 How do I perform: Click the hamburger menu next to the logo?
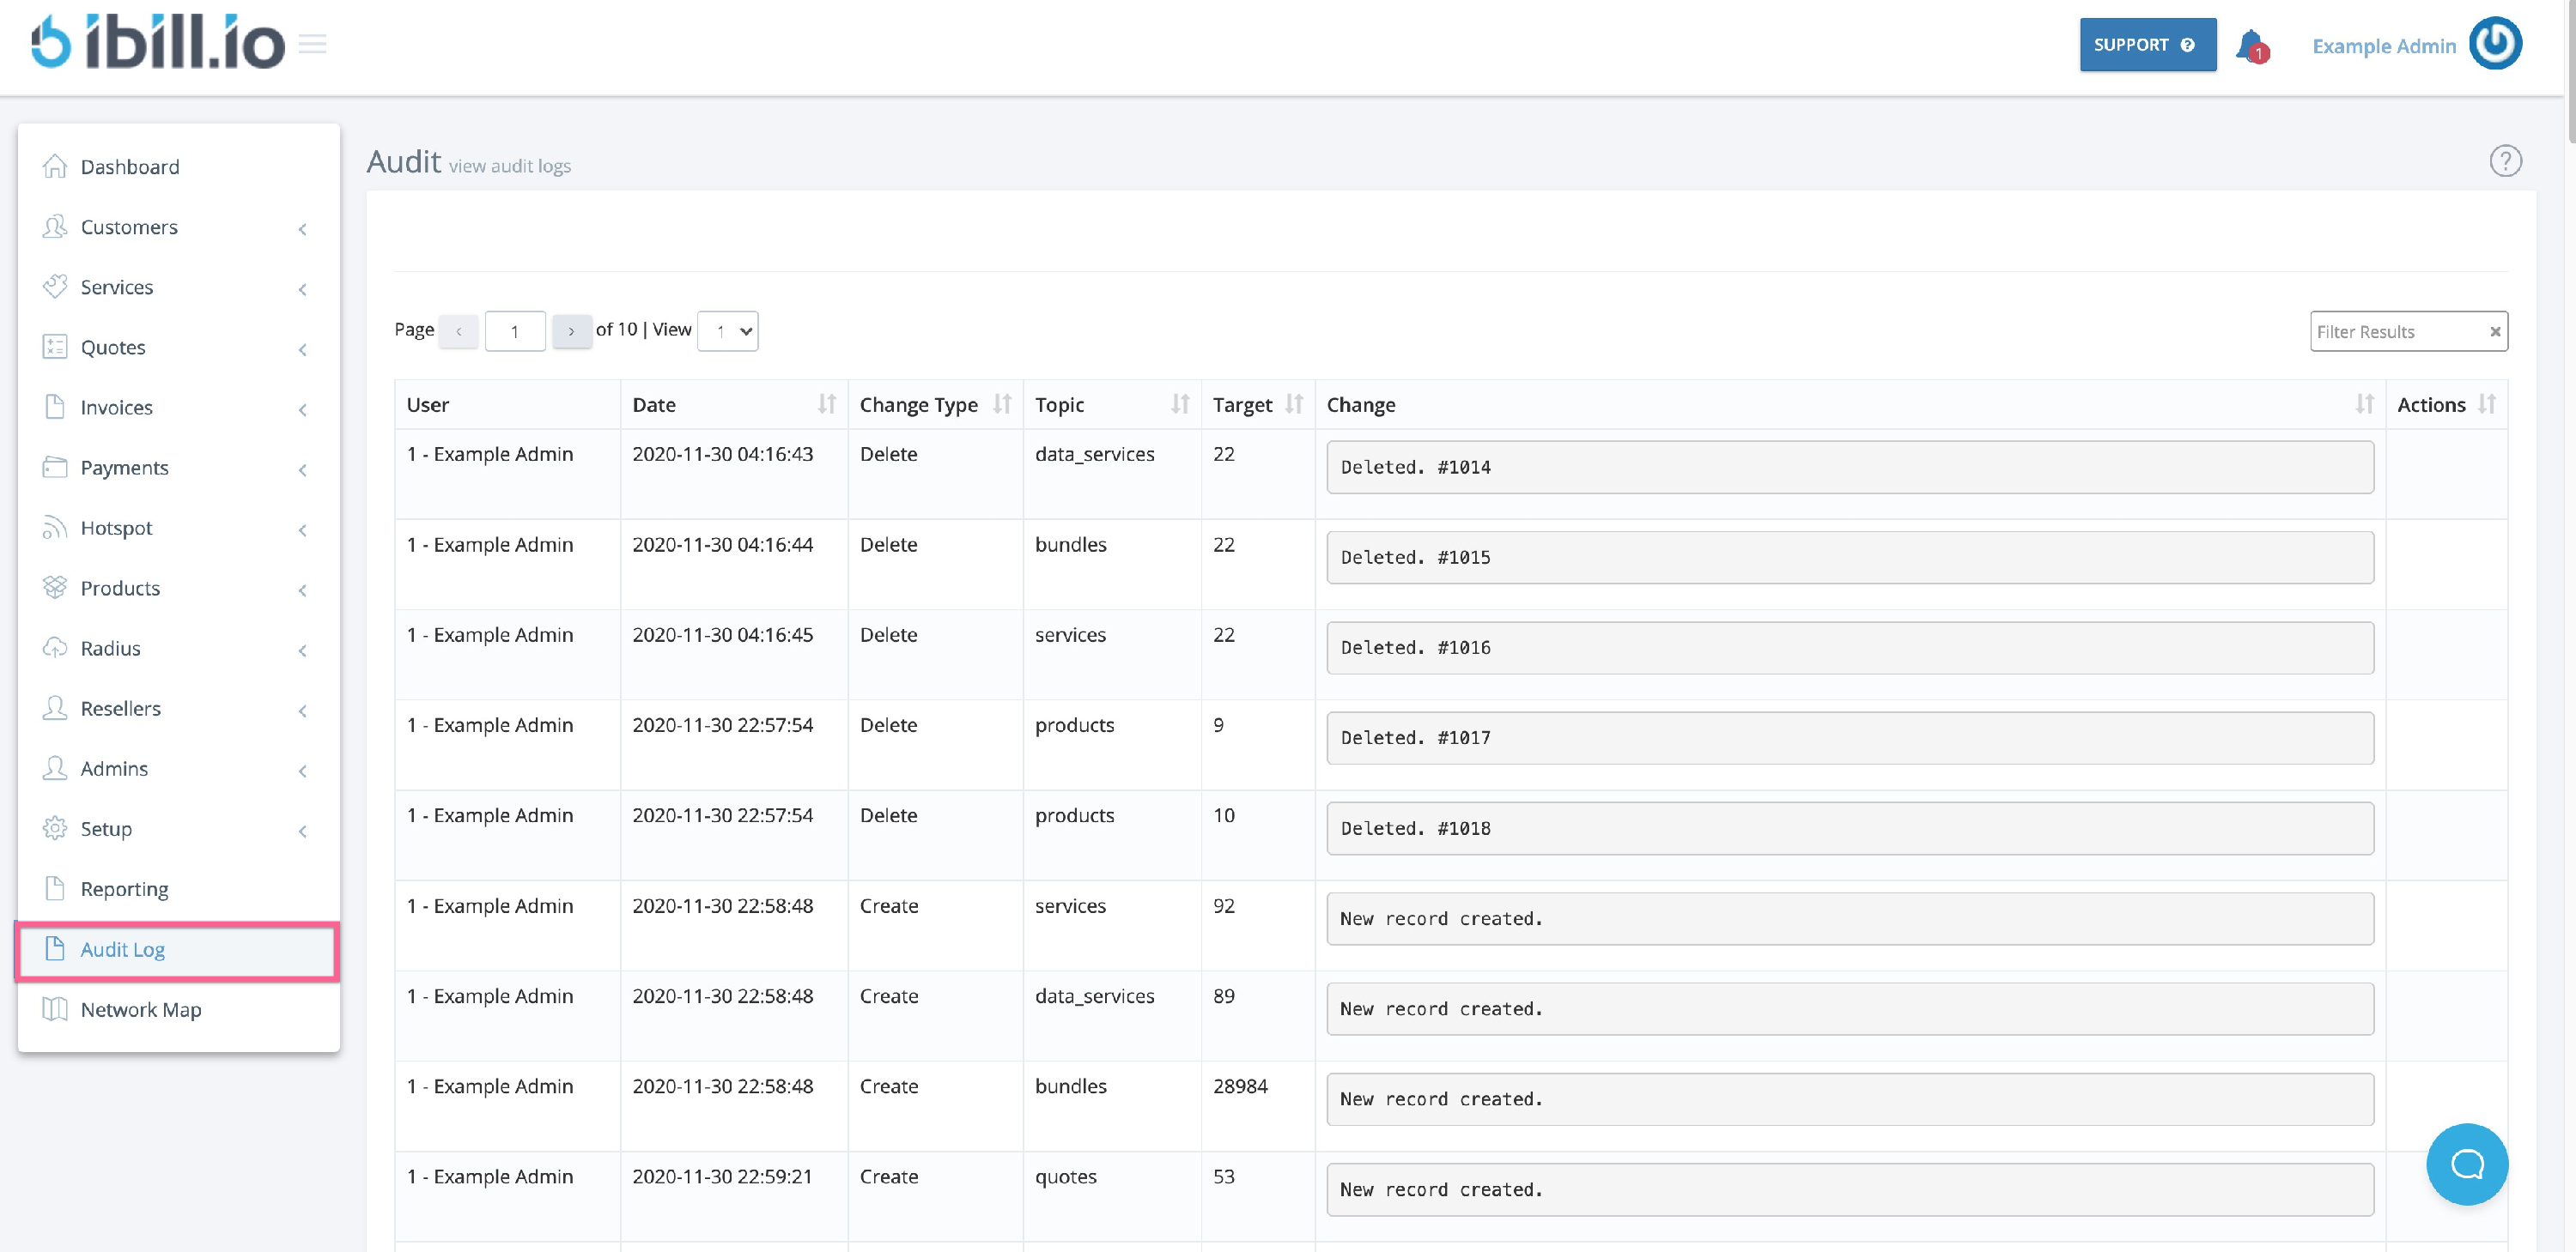(x=313, y=44)
